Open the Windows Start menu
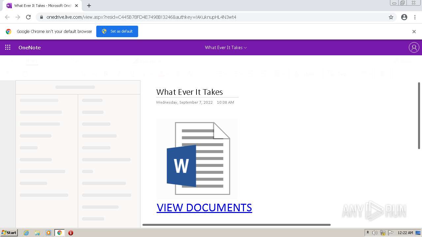Screen dimensions: 422x237 (x=9, y=233)
